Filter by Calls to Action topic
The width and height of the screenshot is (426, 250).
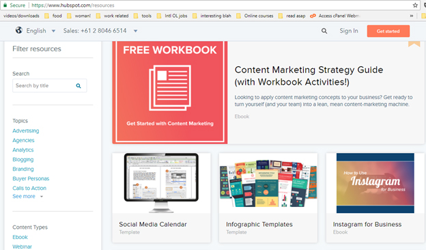[x=29, y=188]
